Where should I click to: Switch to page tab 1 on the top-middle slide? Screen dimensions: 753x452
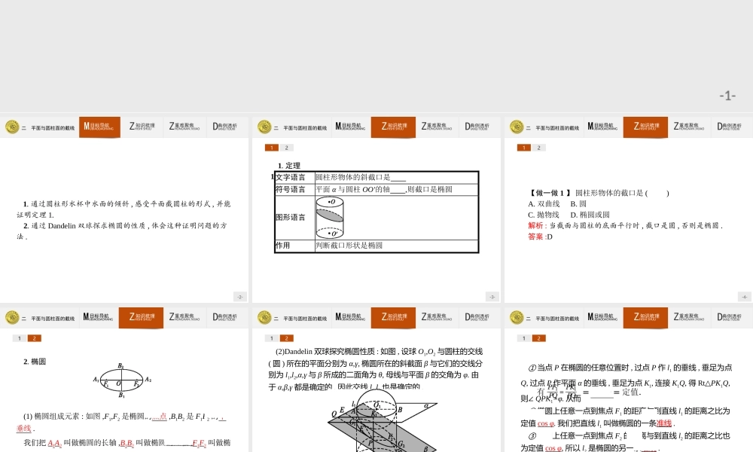[271, 148]
